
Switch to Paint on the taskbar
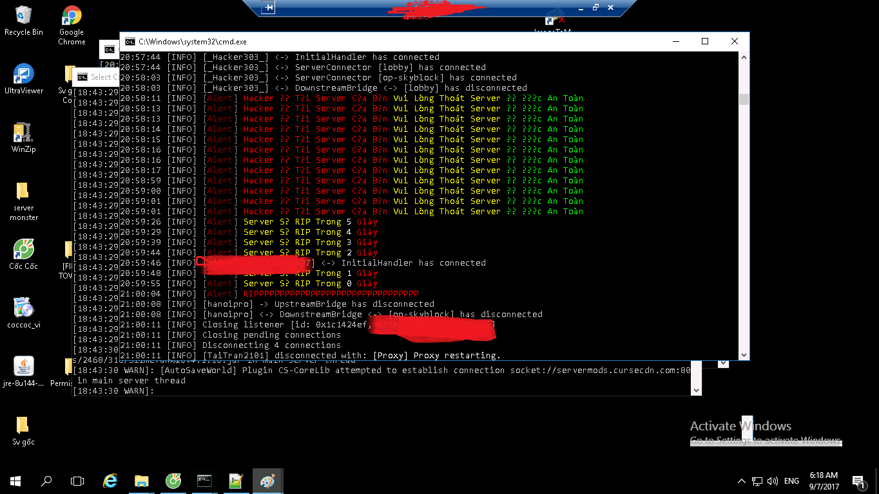coord(267,480)
